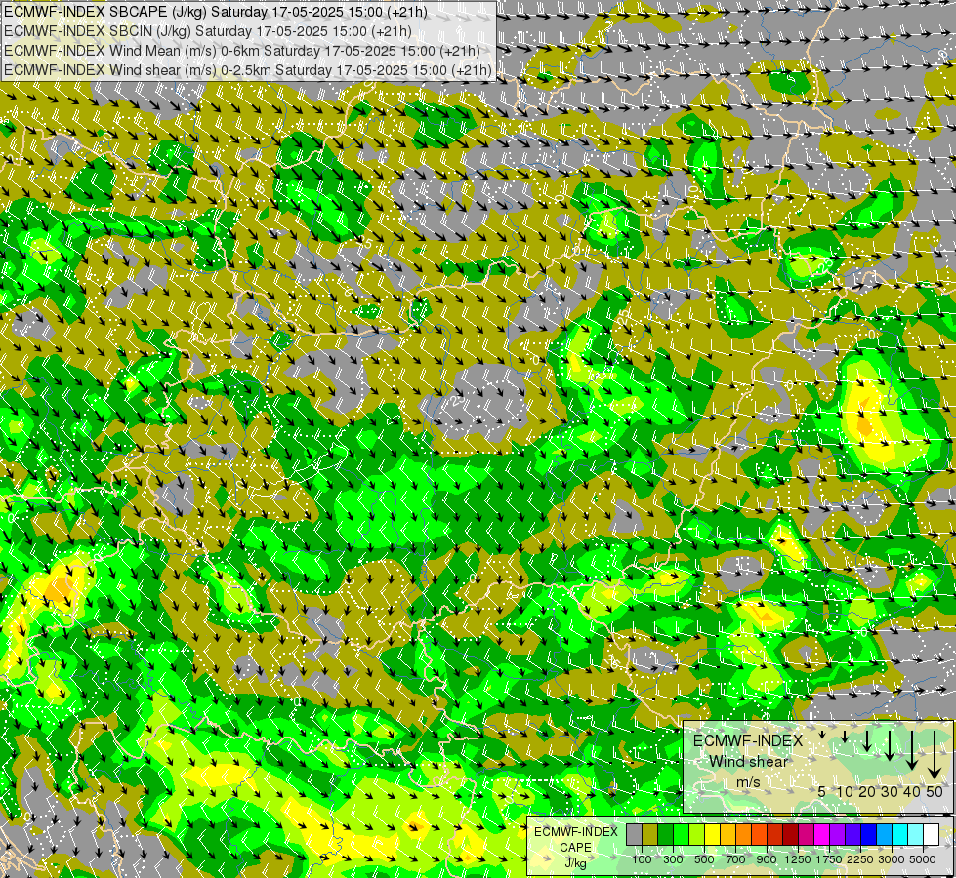
Task: Click the '300' CAPE scale value
Action: point(673,859)
